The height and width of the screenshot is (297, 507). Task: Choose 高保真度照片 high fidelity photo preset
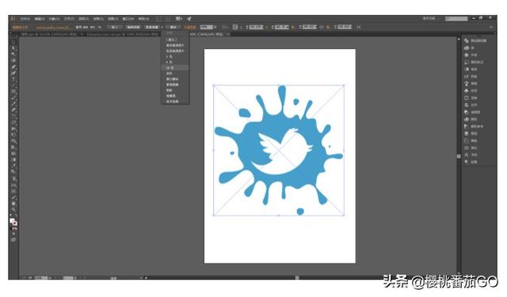[175, 46]
